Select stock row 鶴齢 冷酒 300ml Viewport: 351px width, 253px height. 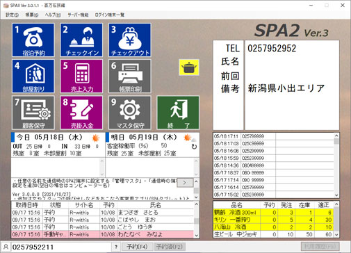pyautogui.click(x=273, y=213)
